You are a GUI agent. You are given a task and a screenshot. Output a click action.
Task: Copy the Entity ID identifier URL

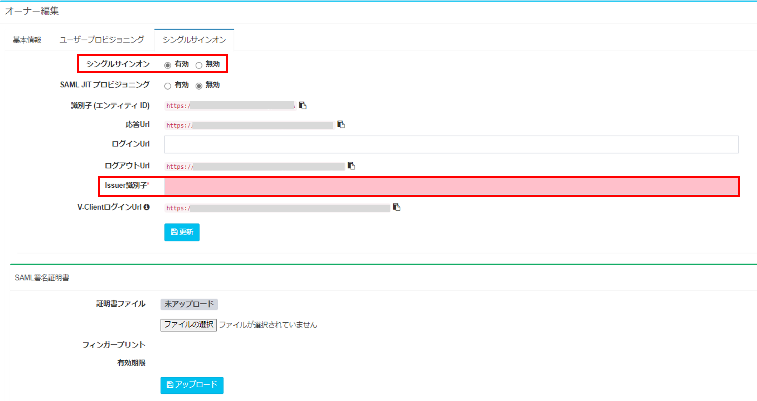pos(303,105)
